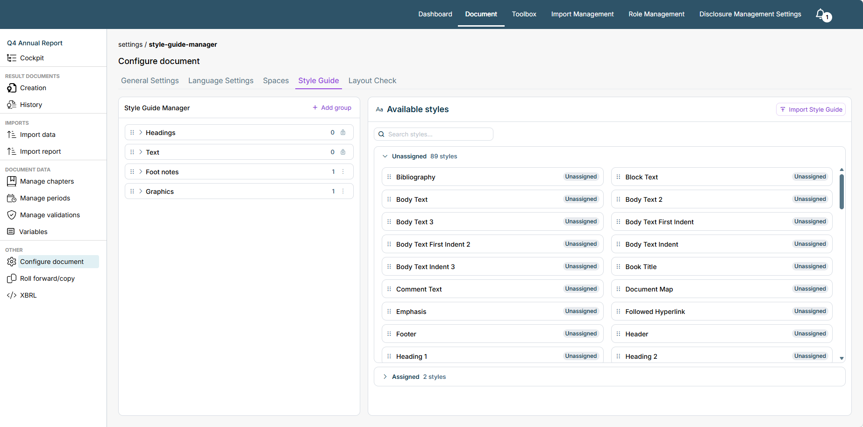Select the Body Text style card
The height and width of the screenshot is (427, 863).
(x=492, y=199)
